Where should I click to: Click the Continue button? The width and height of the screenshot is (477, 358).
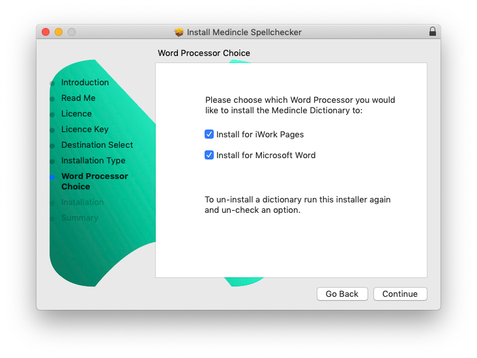400,294
